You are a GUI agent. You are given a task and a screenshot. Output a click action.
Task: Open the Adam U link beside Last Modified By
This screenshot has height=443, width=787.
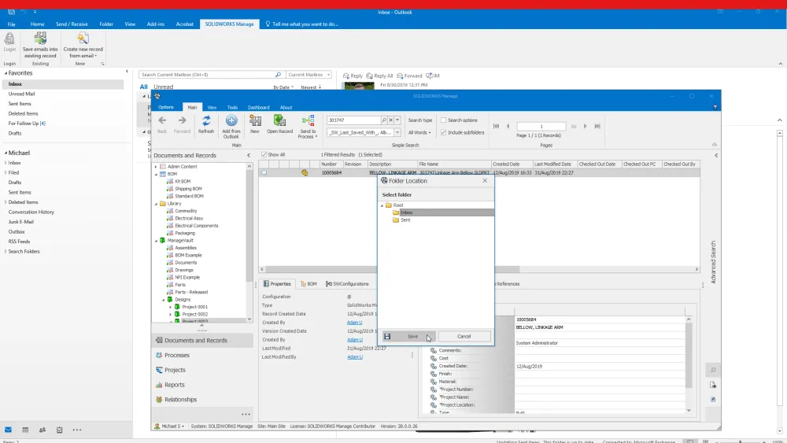click(354, 357)
